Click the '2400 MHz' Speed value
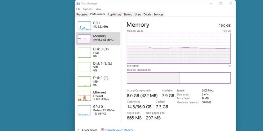The height and width of the screenshot is (131, 263). click(x=208, y=91)
